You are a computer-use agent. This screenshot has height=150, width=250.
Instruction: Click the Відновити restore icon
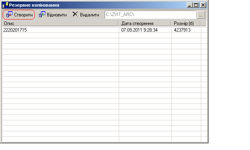(x=42, y=14)
